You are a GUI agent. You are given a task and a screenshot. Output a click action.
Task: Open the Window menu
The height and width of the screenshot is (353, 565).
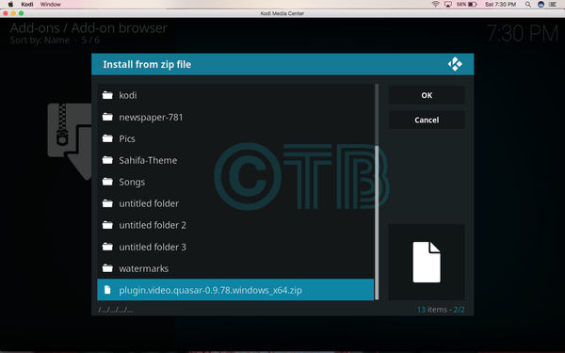click(51, 5)
